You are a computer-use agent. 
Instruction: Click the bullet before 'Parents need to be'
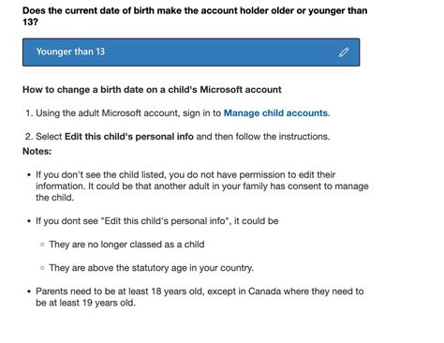[29, 291]
